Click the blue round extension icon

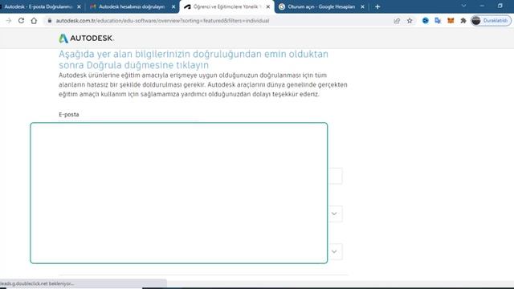[425, 21]
